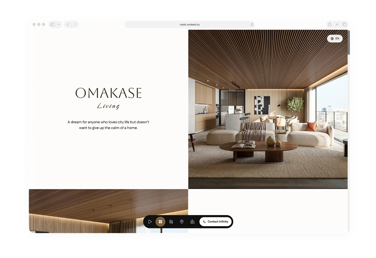376x258 pixels.
Task: Open the footsteps walkthrough icon
Action: (x=171, y=222)
